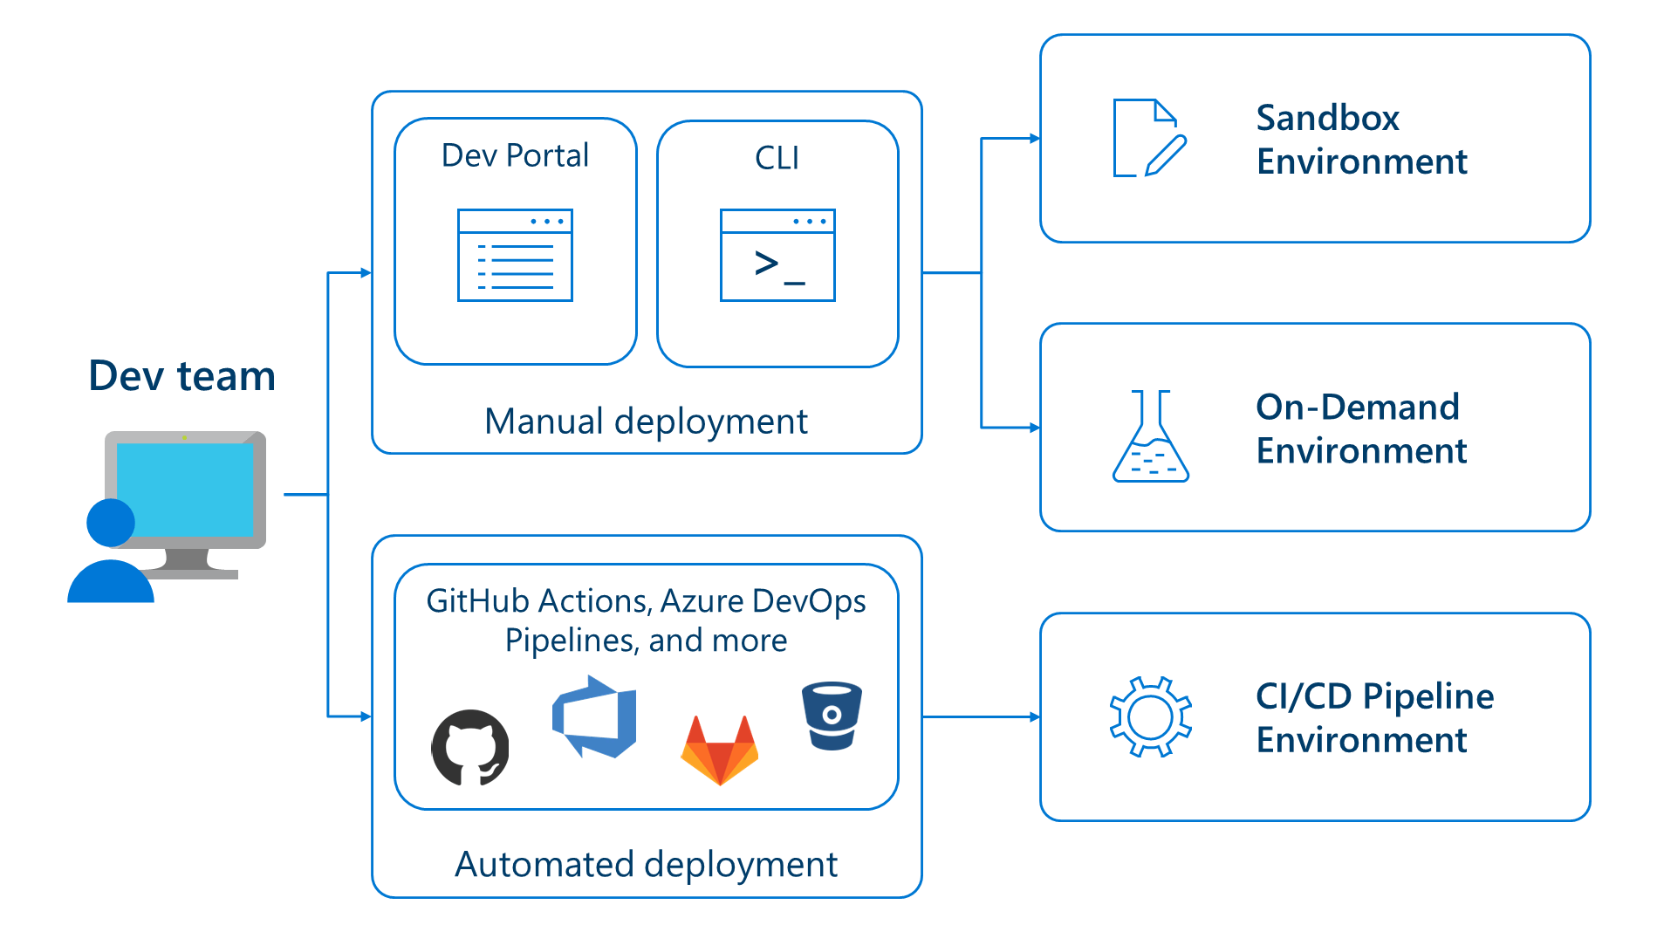The image size is (1657, 932).
Task: Click the CLI title text
Action: pyautogui.click(x=777, y=158)
